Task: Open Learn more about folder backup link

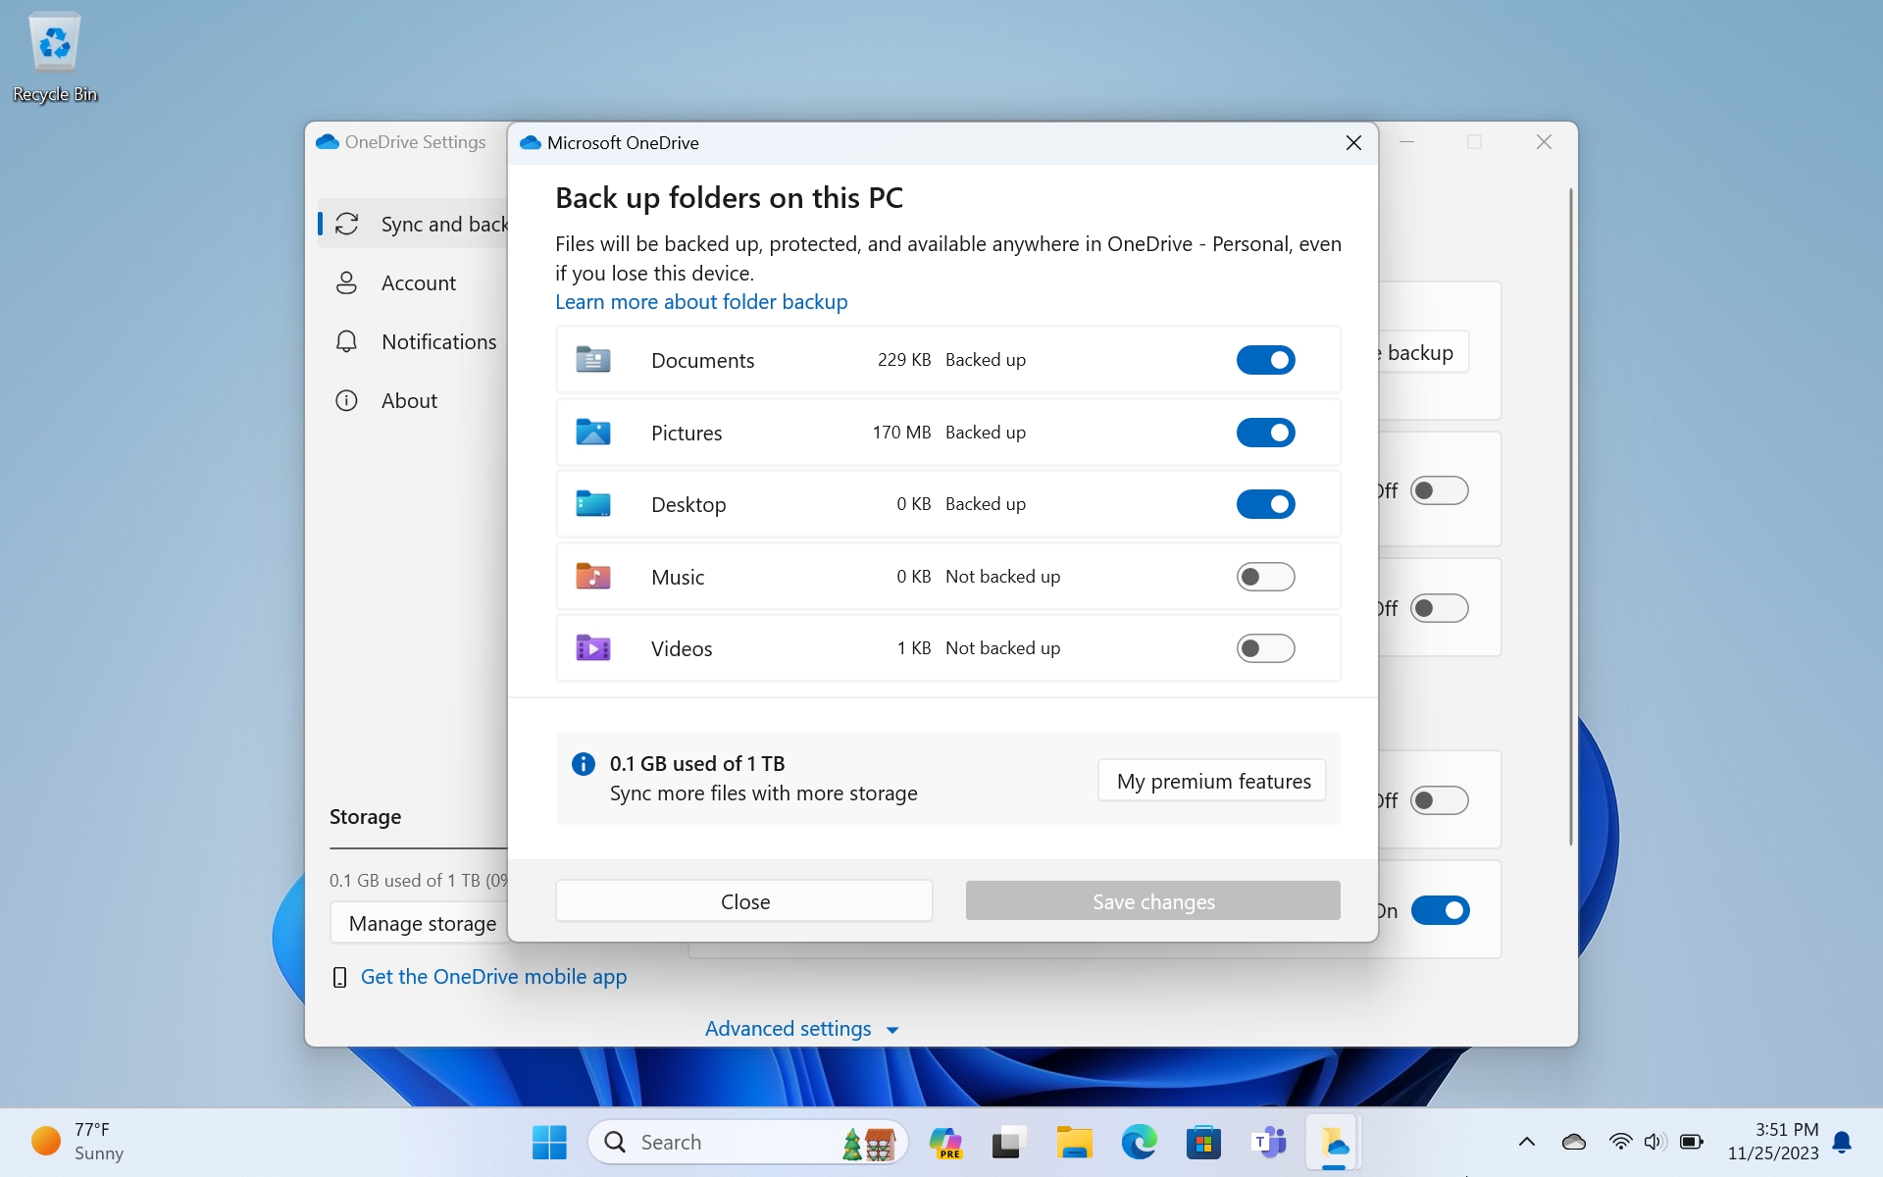Action: pyautogui.click(x=700, y=302)
